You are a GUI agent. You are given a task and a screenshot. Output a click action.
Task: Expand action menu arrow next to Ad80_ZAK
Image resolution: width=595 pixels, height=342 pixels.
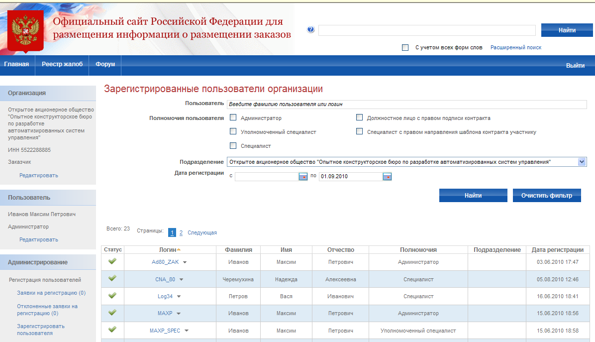coord(185,262)
